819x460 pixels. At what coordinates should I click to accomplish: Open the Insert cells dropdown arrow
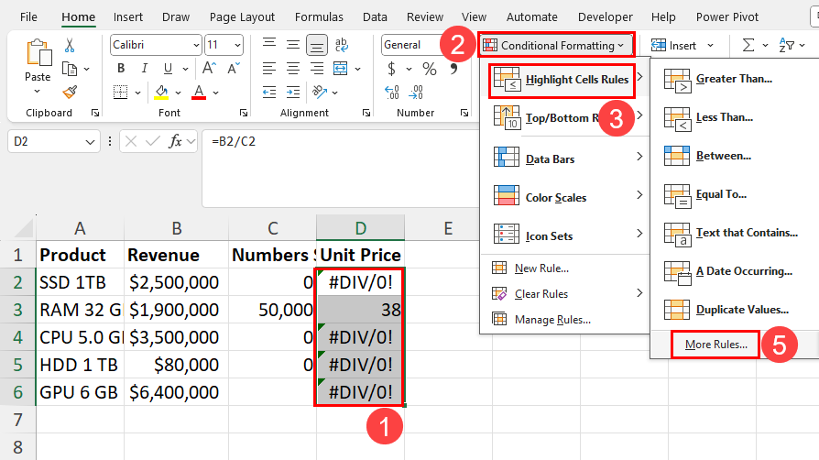710,46
